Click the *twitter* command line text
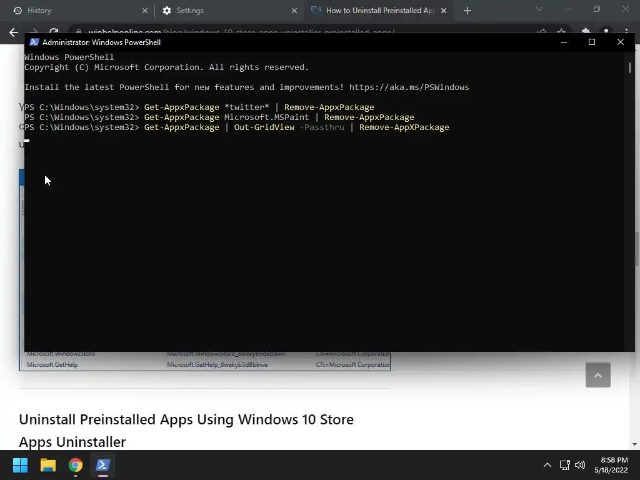 pos(247,107)
